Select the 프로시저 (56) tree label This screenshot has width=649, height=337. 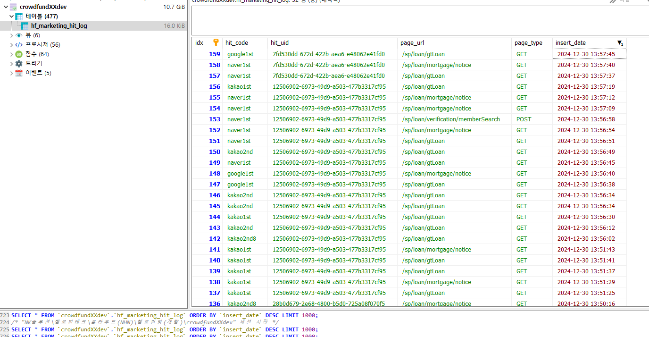pyautogui.click(x=43, y=45)
